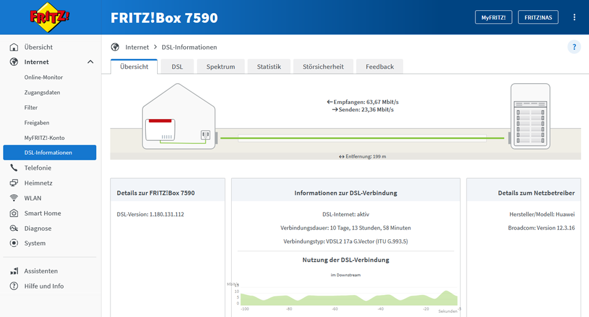Open the MyFRITZ! button
589x317 pixels.
click(x=493, y=17)
